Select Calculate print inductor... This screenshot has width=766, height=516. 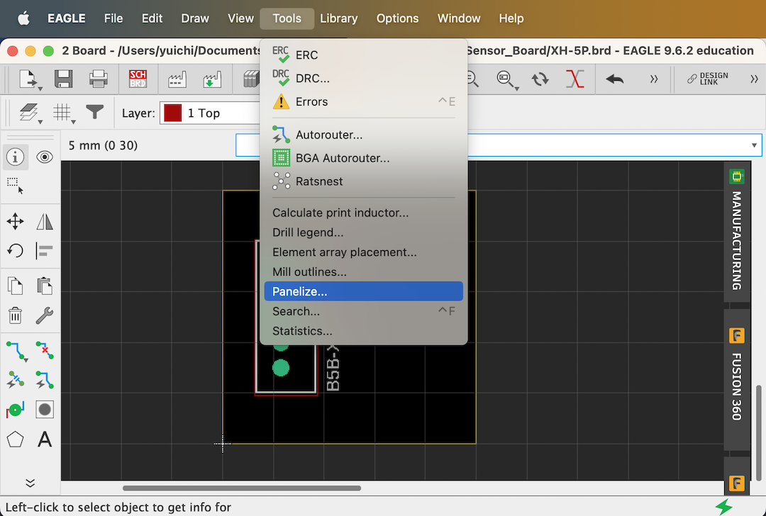click(x=363, y=213)
